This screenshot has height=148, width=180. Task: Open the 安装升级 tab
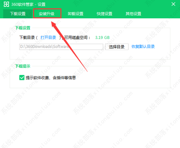pos(47,14)
